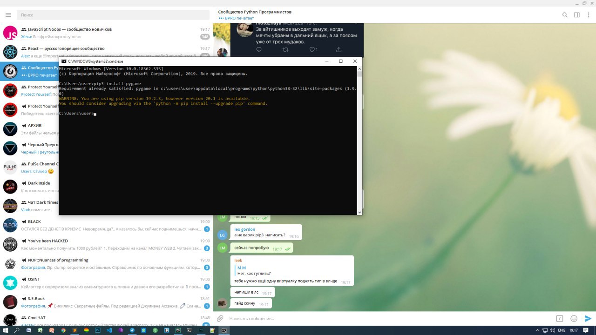This screenshot has width=596, height=335.
Task: Click the chat search field
Action: point(113,15)
